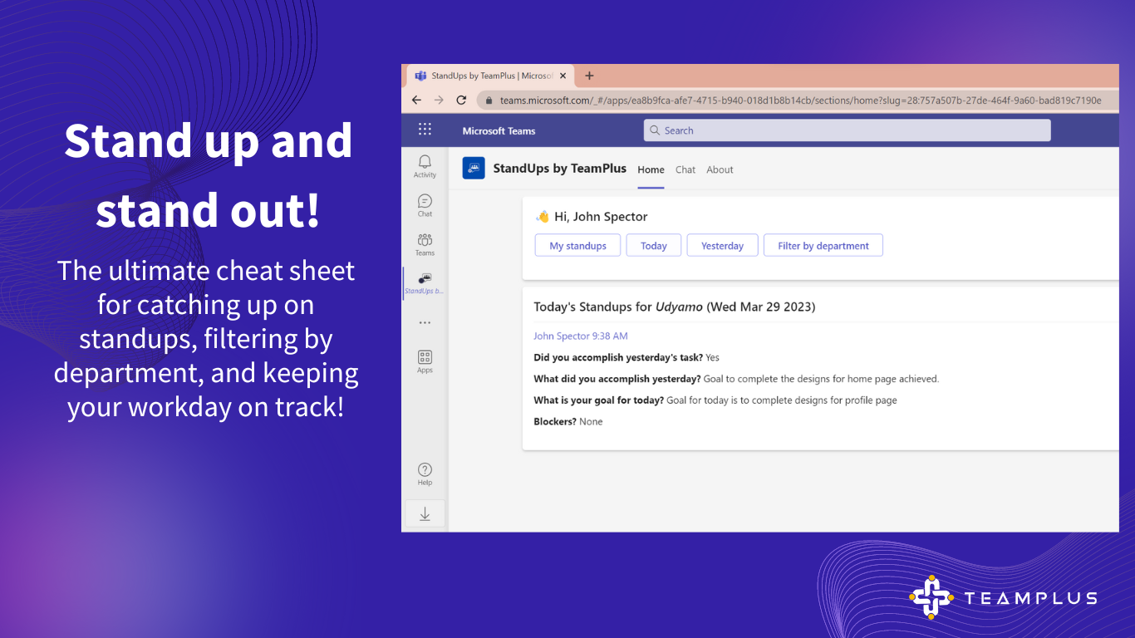Select the StandUps by TeamPlus browser tab
Viewport: 1135px width, 638px height.
click(x=490, y=76)
